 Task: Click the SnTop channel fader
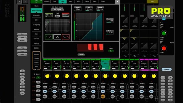pos(69,87)
